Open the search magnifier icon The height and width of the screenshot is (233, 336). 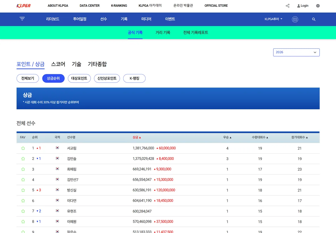click(x=314, y=19)
